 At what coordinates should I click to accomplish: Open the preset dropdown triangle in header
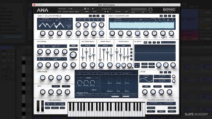tap(93, 9)
